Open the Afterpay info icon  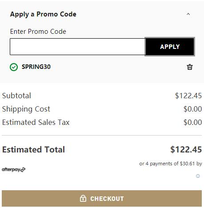coord(198,176)
